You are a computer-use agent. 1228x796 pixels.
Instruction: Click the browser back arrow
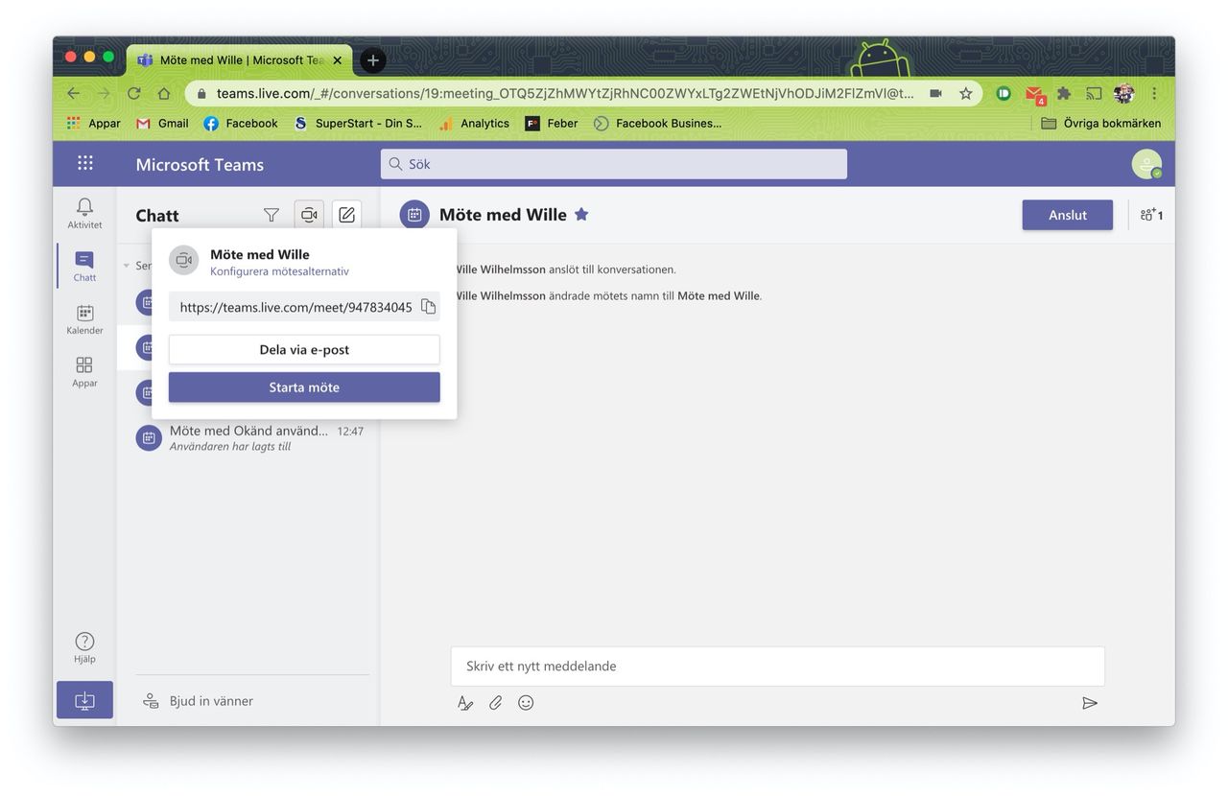click(x=74, y=93)
